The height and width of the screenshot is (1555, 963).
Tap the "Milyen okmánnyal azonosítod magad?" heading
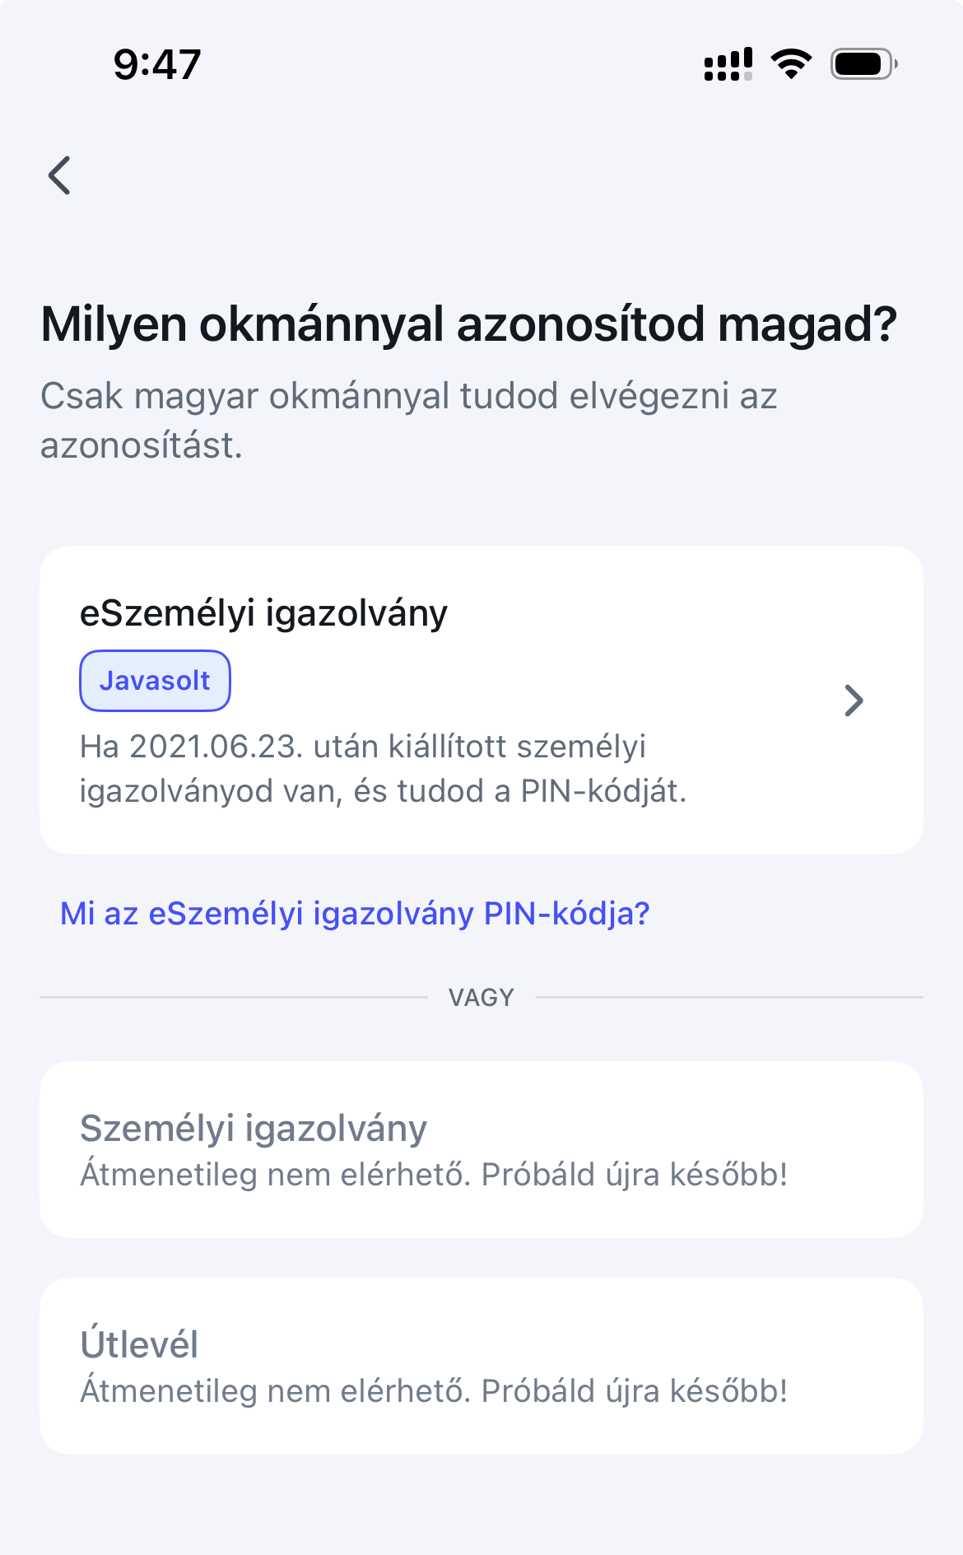point(468,324)
